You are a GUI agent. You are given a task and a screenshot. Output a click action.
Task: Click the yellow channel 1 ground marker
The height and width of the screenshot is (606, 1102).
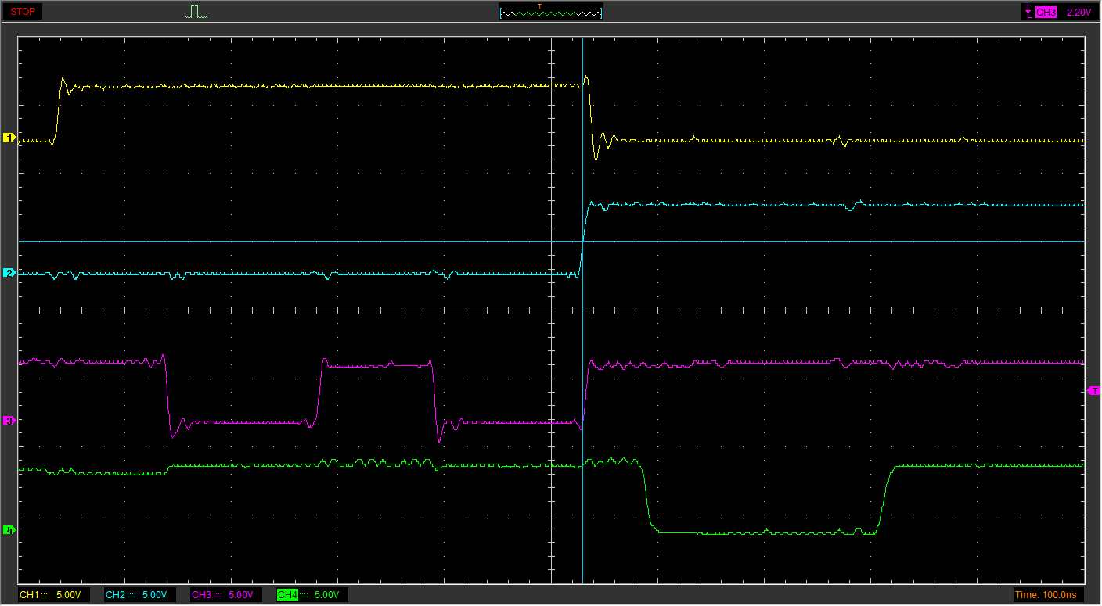click(9, 138)
